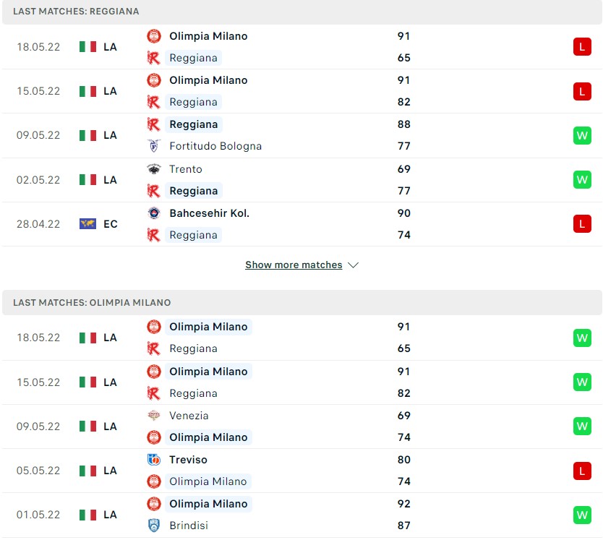Image resolution: width=603 pixels, height=540 pixels.
Task: Click the Italian flag on 02.05.22 row
Action: click(87, 180)
